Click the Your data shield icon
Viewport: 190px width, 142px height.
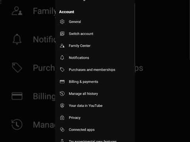[x=62, y=106]
